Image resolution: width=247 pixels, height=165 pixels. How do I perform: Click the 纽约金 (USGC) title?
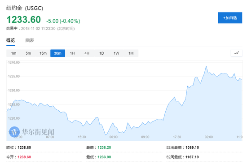pos(25,8)
